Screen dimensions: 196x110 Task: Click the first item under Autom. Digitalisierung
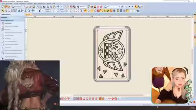click(x=8, y=24)
